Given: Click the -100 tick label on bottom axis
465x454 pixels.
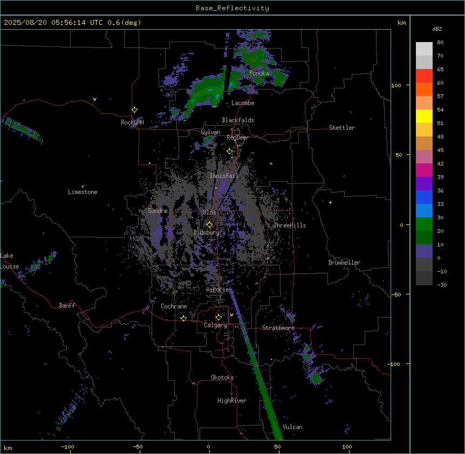Looking at the screenshot, I should point(67,447).
